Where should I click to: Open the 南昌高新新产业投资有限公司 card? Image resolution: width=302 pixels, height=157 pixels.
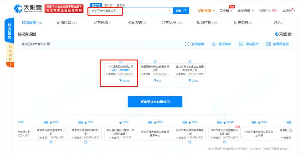click(155, 70)
